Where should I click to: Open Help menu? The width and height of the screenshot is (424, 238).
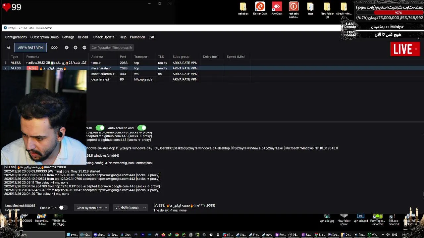click(x=123, y=37)
